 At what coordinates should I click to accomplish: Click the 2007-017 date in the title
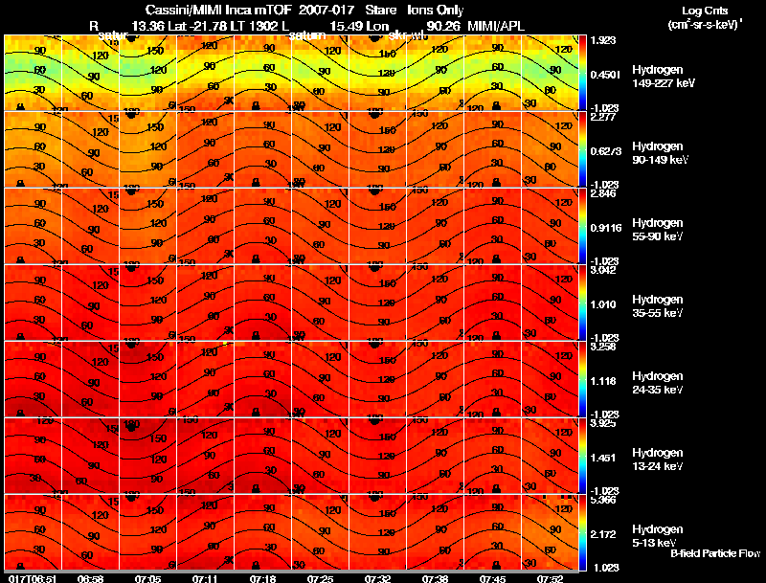(327, 11)
